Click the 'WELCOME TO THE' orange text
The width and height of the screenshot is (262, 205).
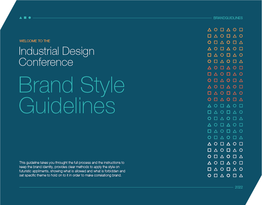[35, 41]
